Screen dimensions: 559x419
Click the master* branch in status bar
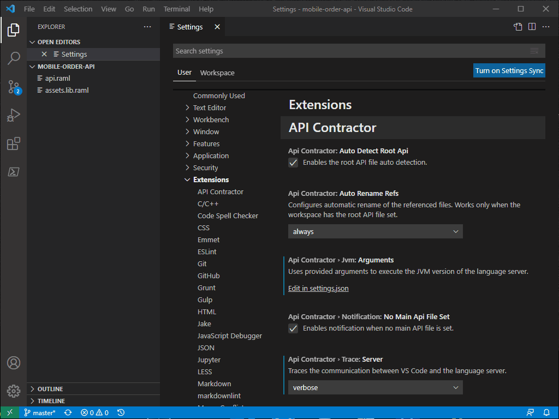point(39,412)
